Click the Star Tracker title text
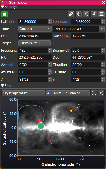Image resolution: width=106 pixels, height=169 pixels. [18, 3]
